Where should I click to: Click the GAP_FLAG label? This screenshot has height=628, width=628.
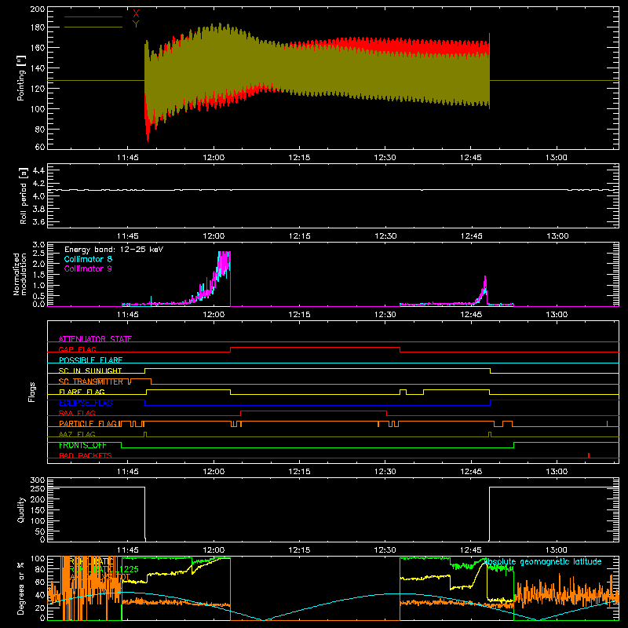(77, 349)
